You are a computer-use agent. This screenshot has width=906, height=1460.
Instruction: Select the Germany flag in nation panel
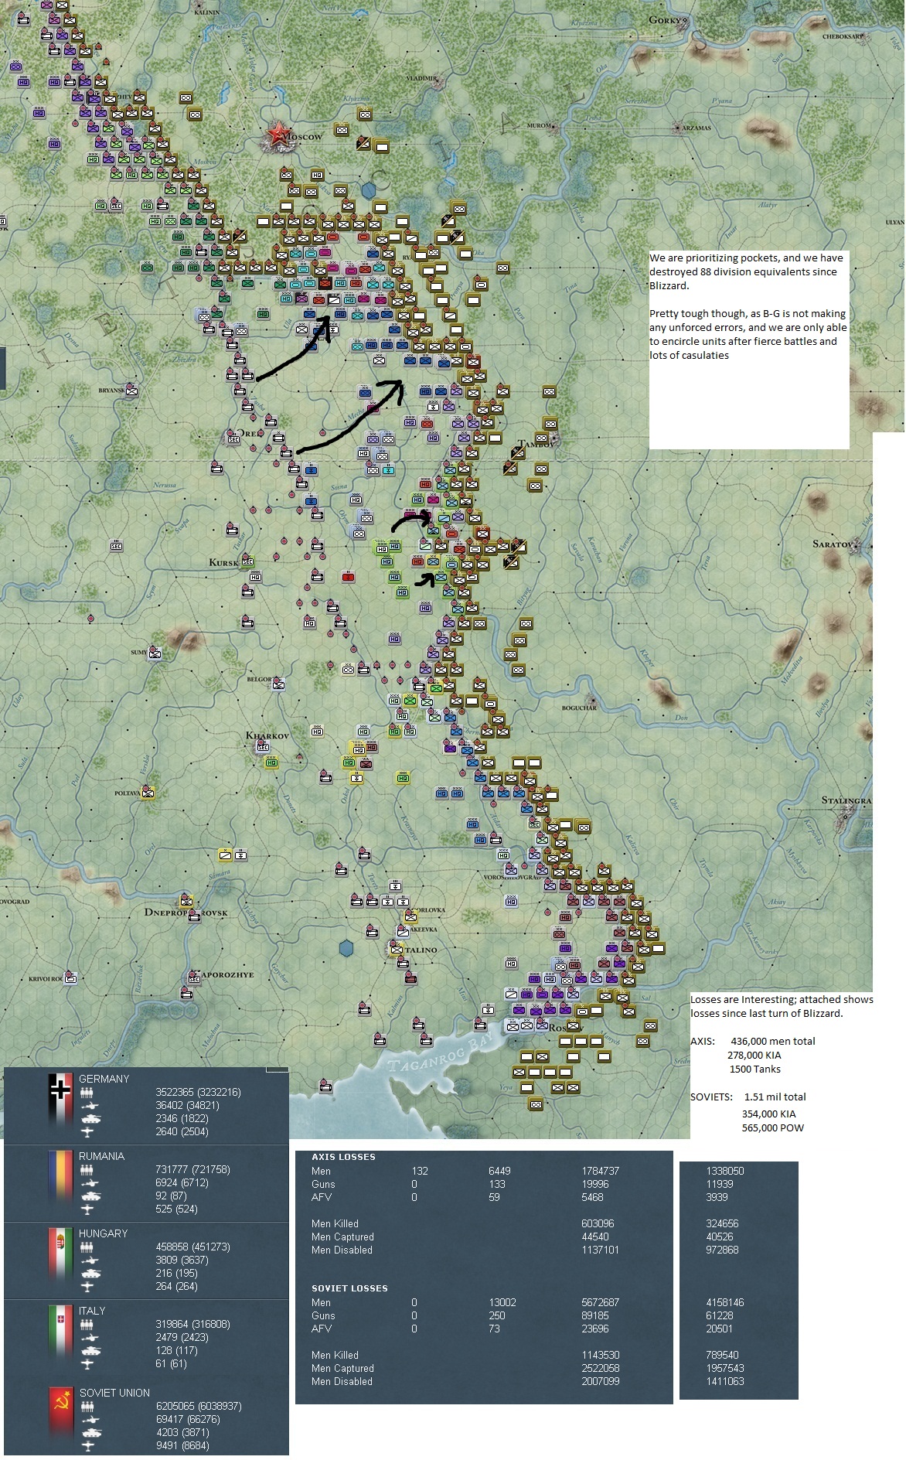[60, 1104]
